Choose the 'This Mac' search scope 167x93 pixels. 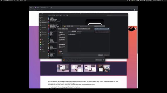74,31
